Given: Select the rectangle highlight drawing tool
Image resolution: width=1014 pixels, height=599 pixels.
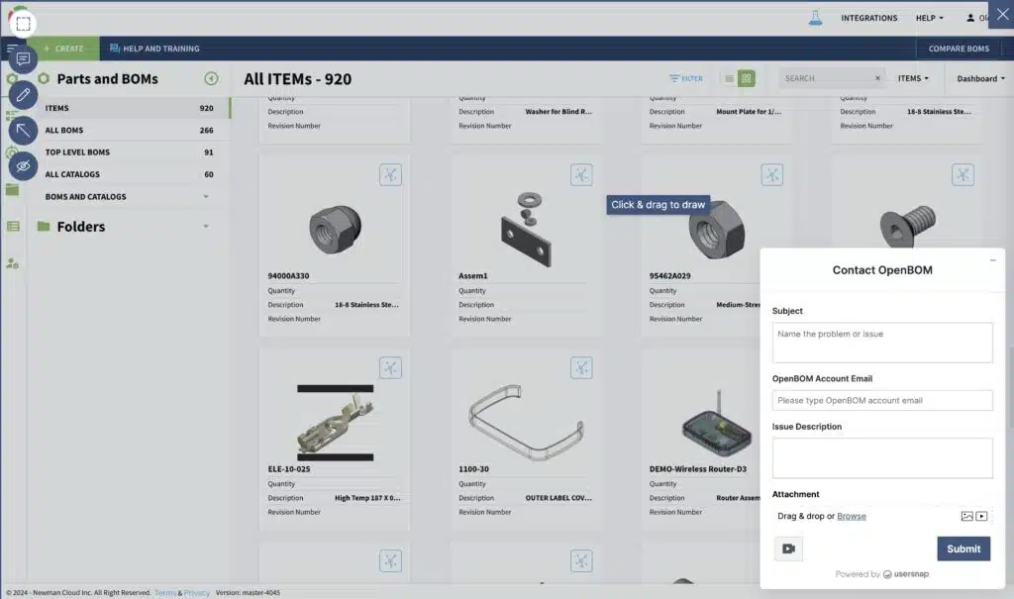Looking at the screenshot, I should point(23,24).
